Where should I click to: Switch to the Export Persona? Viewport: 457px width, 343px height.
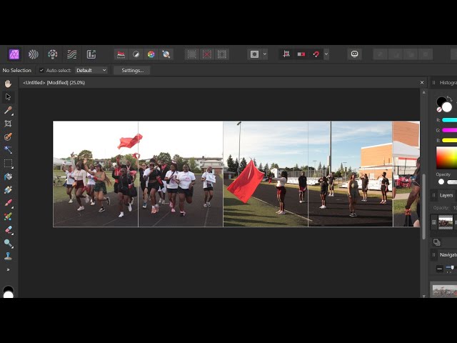[x=91, y=54]
